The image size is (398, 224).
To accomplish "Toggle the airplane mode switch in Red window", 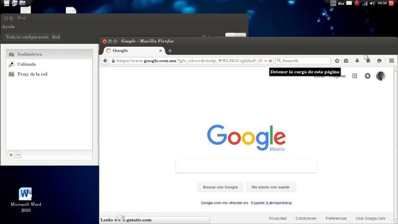I will pos(236,35).
